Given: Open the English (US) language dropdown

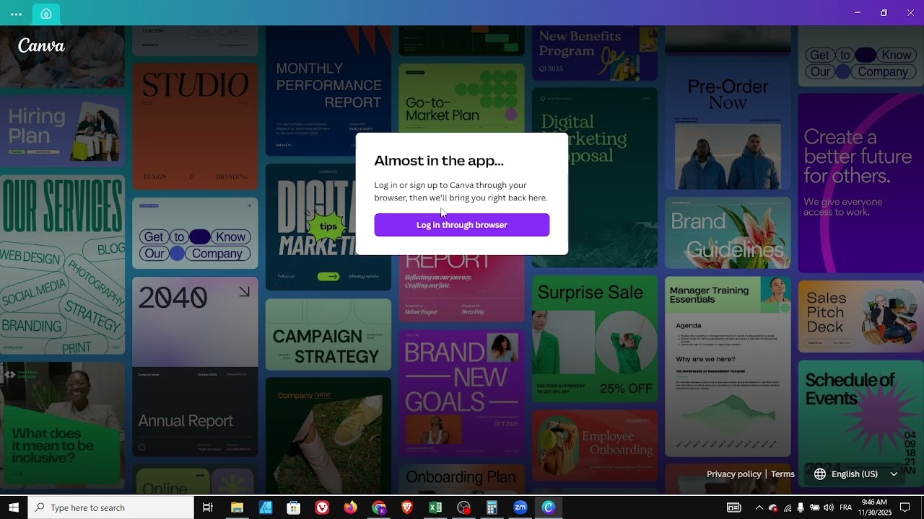Looking at the screenshot, I should pyautogui.click(x=856, y=474).
